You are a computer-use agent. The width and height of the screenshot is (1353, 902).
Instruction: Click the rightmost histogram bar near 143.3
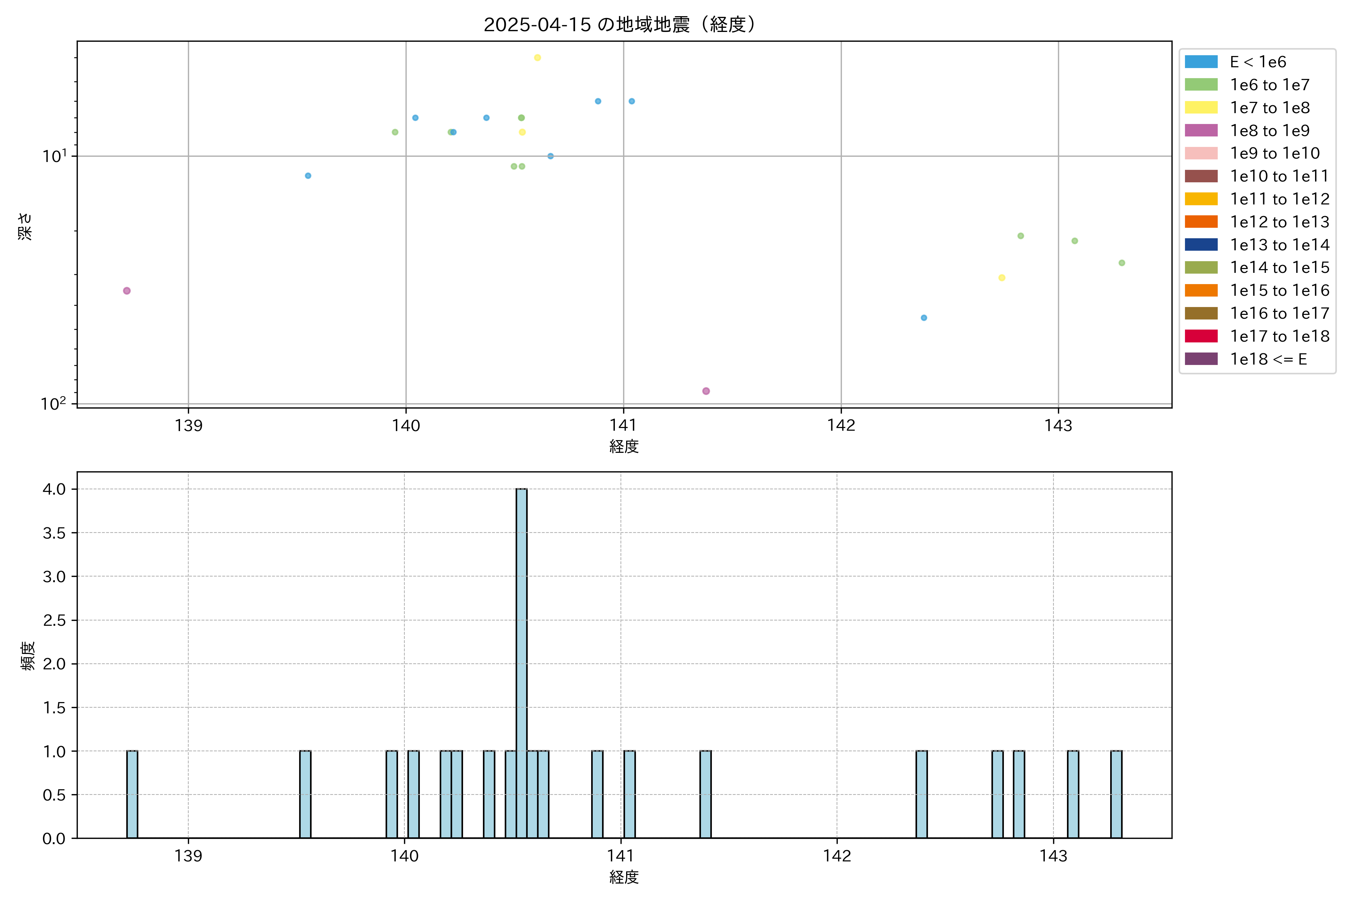[x=1116, y=794]
